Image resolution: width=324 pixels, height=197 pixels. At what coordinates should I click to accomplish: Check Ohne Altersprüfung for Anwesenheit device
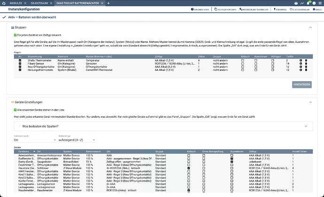203,156
